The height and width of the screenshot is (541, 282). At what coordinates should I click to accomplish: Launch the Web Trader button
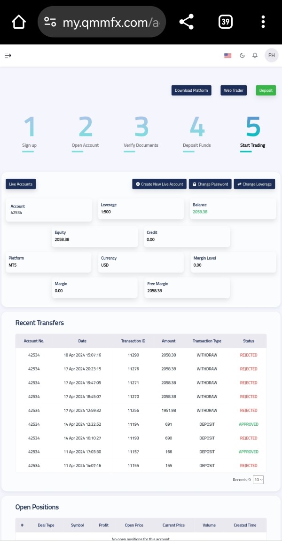(234, 90)
